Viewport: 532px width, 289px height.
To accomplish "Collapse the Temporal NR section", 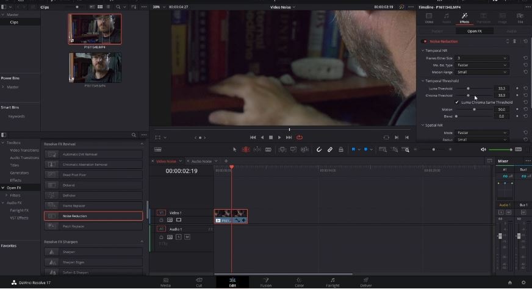I will pyautogui.click(x=423, y=51).
